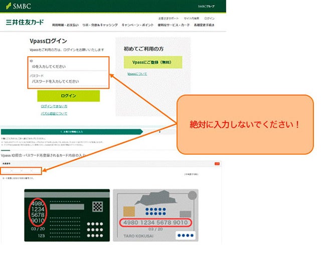321x253 pixels.
Task: Open SMBCグループ link in top bar
Action: pos(206,7)
